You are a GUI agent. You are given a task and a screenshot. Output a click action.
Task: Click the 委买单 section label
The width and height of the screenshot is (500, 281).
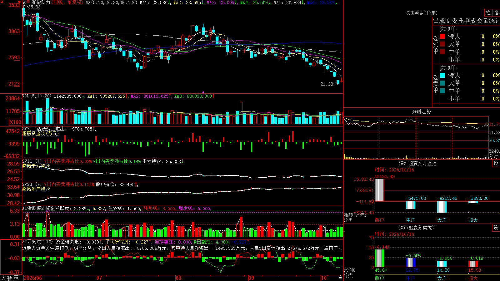[x=436, y=44]
